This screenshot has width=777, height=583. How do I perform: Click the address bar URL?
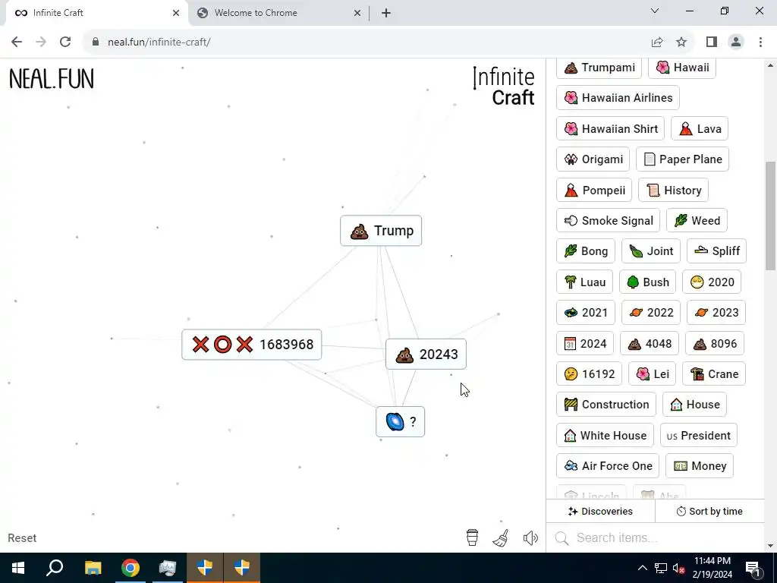pyautogui.click(x=159, y=43)
